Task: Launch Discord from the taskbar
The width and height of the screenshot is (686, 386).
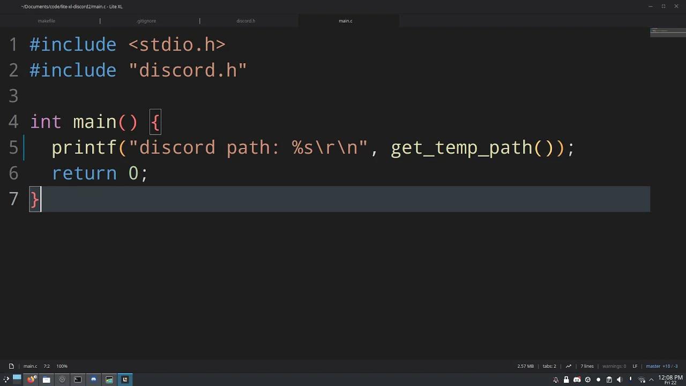Action: tap(94, 379)
